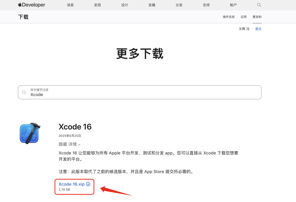
Task: Switch to the 操作系统 tab
Action: click(x=229, y=17)
